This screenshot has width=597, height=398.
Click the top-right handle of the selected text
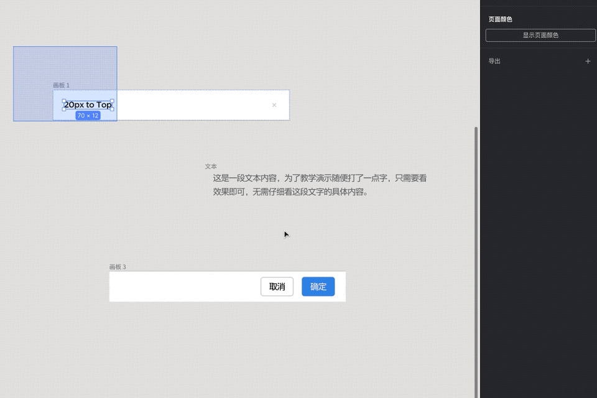[x=112, y=101]
